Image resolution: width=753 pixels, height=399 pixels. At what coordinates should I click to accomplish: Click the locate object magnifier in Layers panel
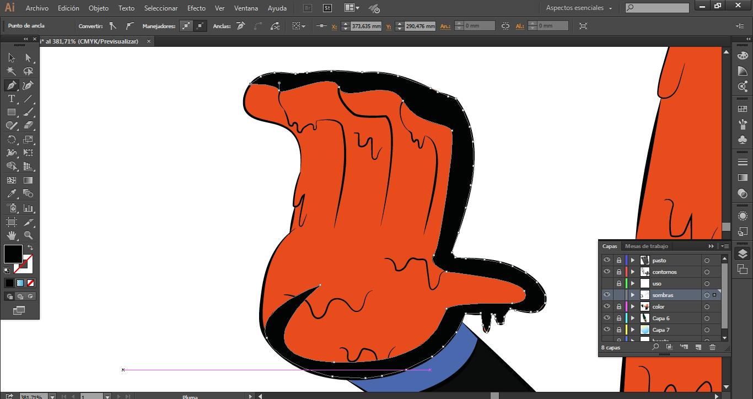655,347
